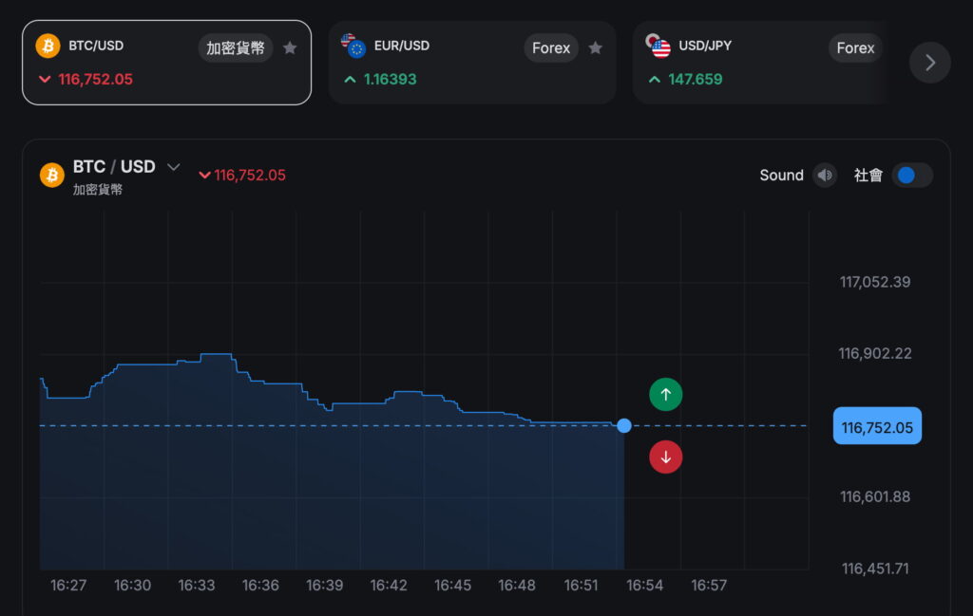This screenshot has width=973, height=616.
Task: Click the green up arrow trade button
Action: tap(665, 394)
